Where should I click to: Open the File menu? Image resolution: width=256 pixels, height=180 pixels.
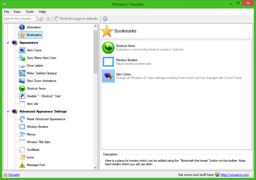point(7,12)
